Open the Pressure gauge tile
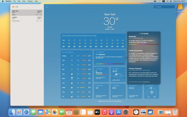 152,91
